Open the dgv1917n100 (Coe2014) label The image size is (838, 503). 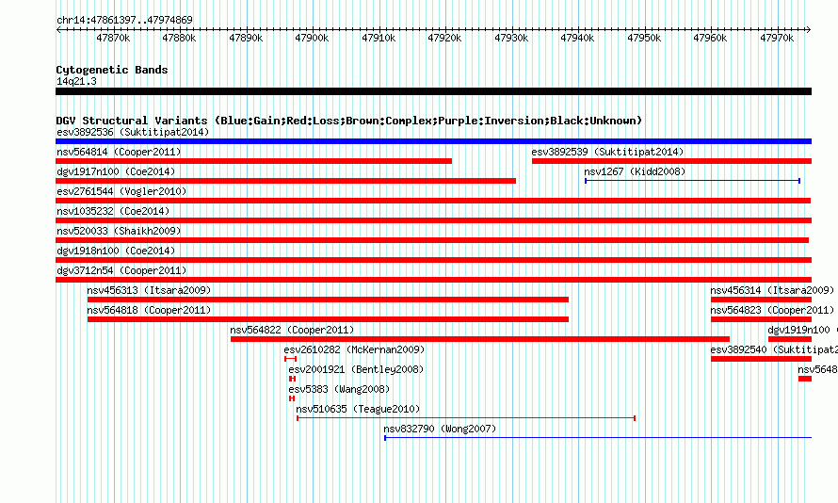coord(116,171)
